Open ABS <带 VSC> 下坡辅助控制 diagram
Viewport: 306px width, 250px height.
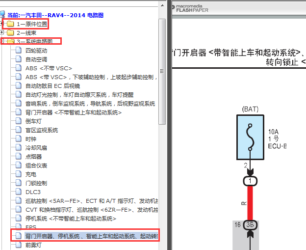[x=91, y=77]
